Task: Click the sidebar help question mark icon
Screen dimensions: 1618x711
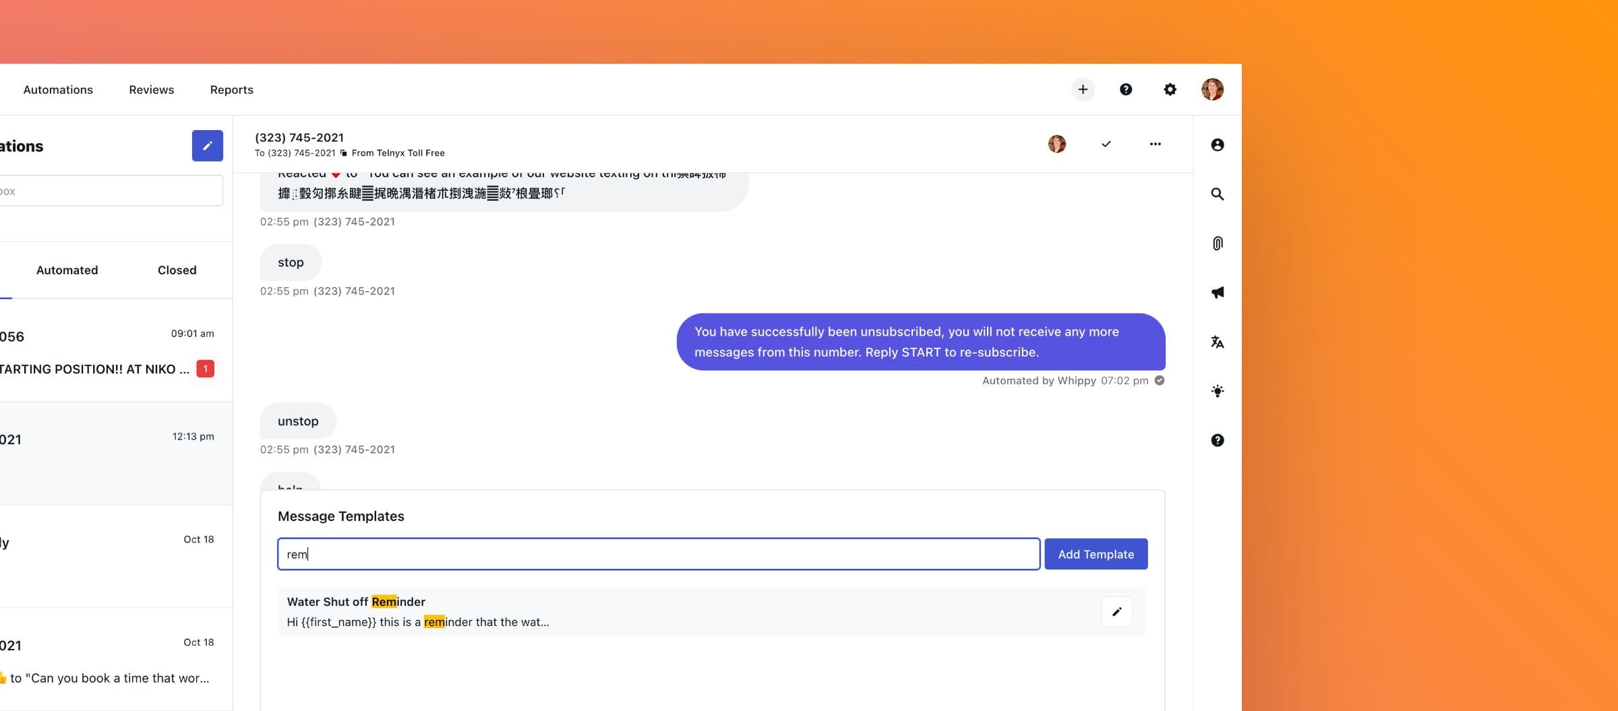Action: tap(1217, 440)
